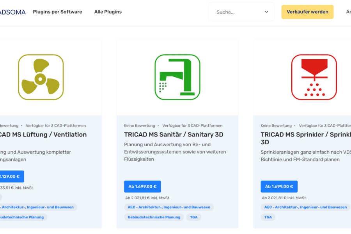Open the TRICAD MS Sanitär / Sanitary 3D title
The width and height of the screenshot is (351, 234).
[174, 135]
